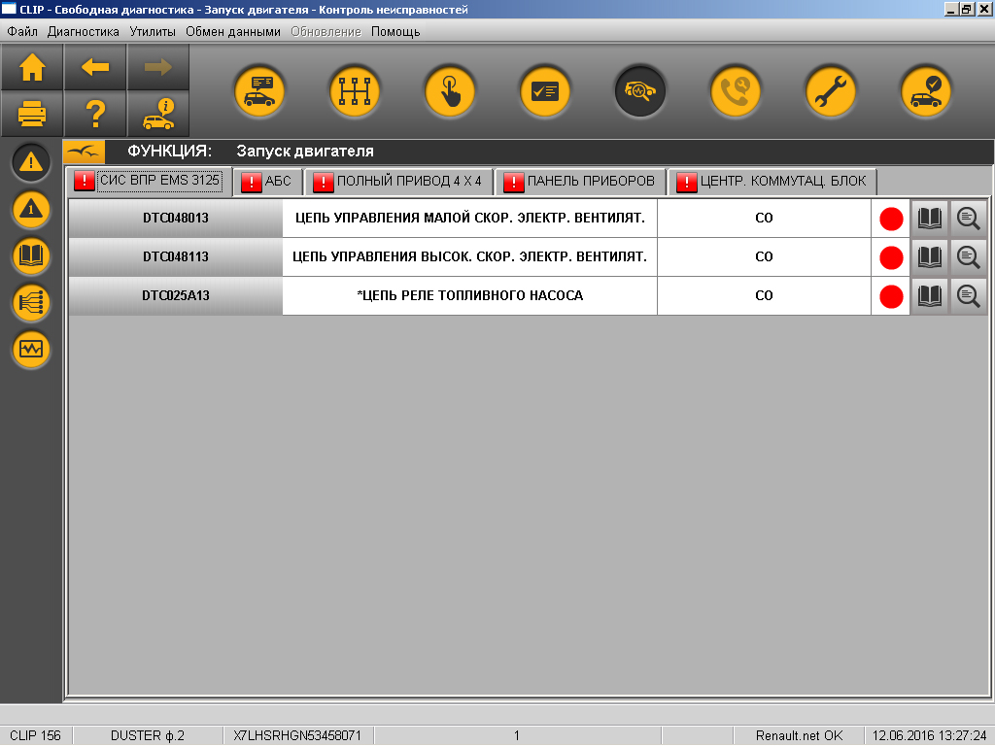Select the dark warning triangle sidebar icon

[31, 162]
